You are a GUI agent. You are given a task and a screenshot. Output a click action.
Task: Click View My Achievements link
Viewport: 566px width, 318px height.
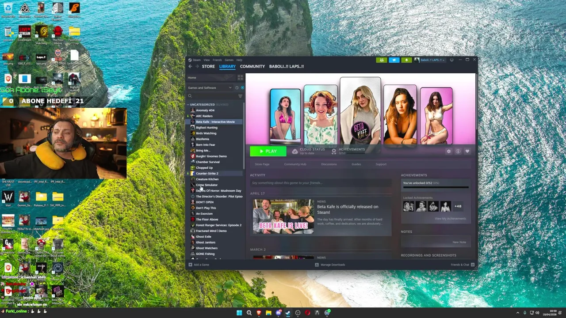tap(450, 219)
